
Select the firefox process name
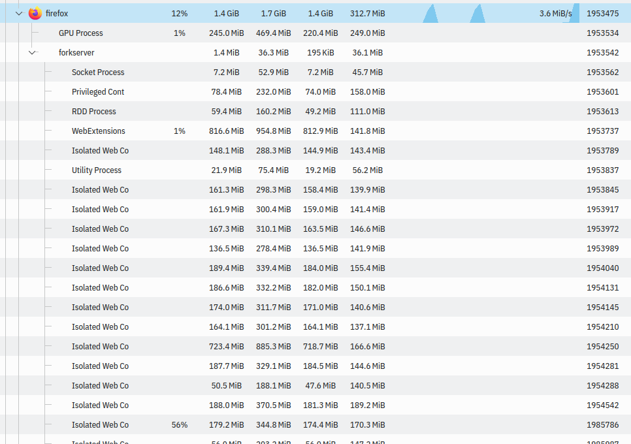coord(57,13)
